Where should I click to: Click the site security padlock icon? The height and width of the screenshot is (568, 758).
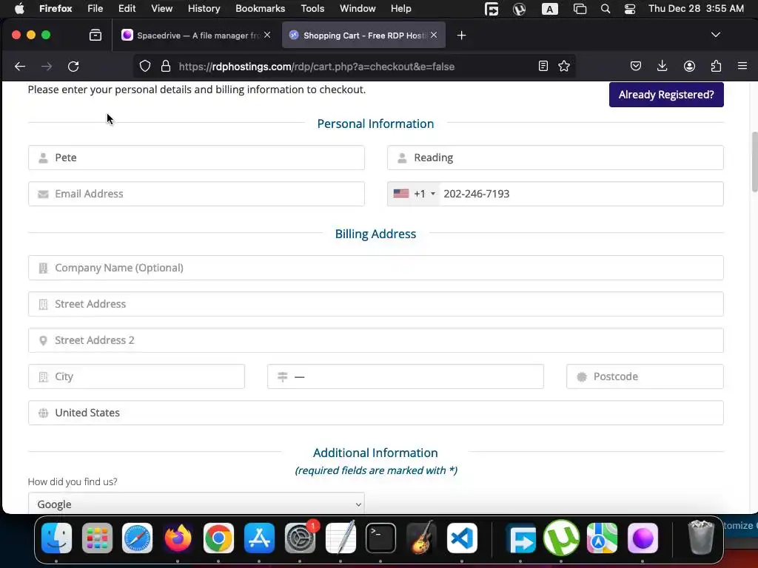pos(166,66)
